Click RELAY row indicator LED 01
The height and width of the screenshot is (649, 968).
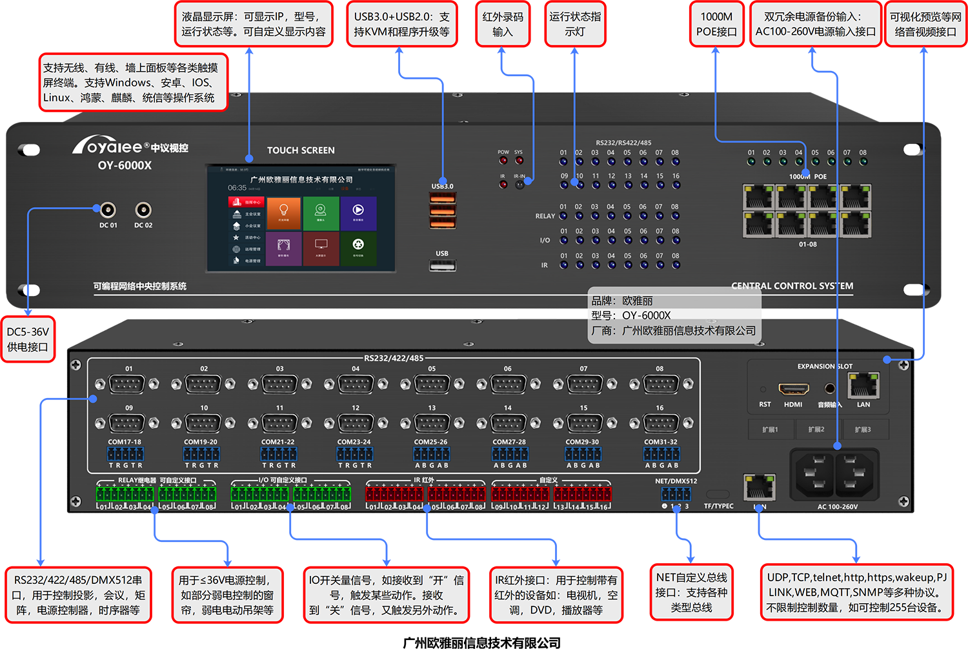coord(563,215)
